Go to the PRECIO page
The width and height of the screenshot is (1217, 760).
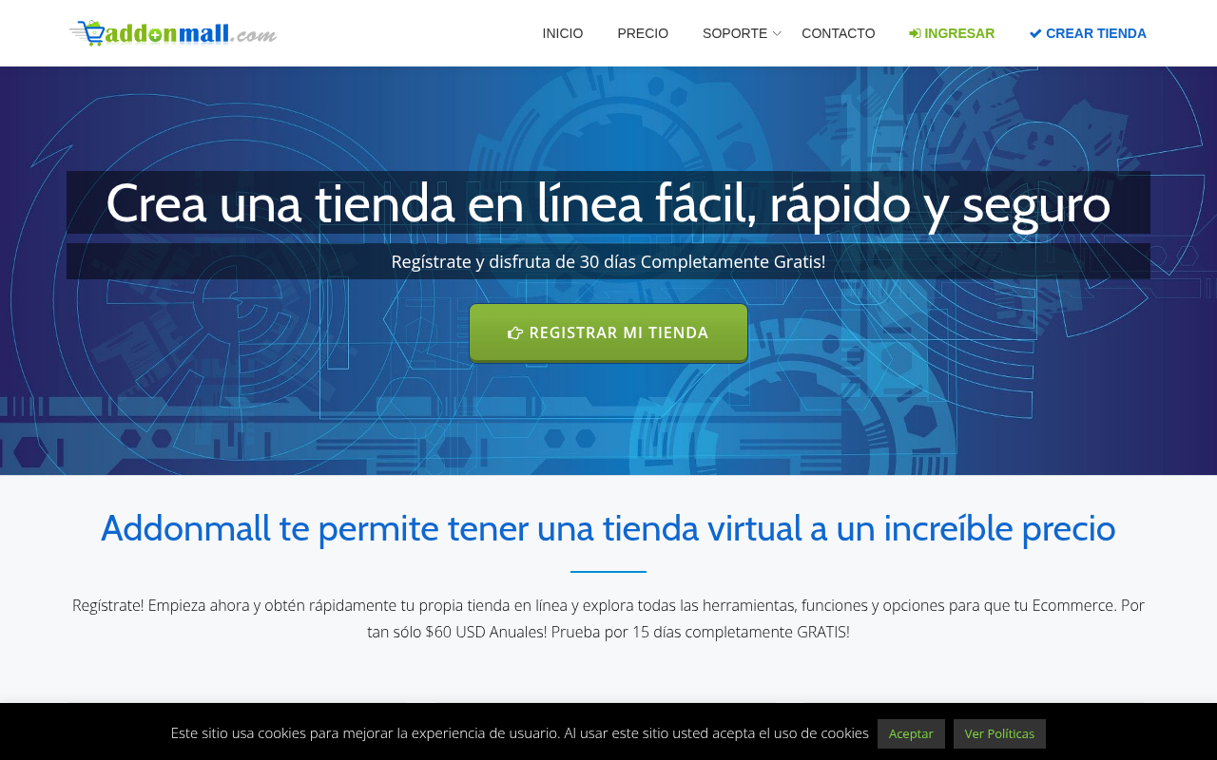643,33
